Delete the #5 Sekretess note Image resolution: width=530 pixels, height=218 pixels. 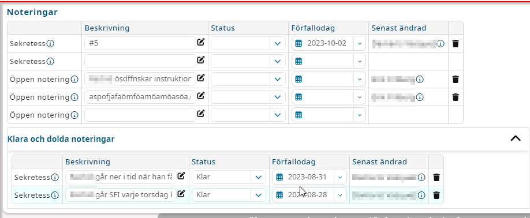coord(456,43)
